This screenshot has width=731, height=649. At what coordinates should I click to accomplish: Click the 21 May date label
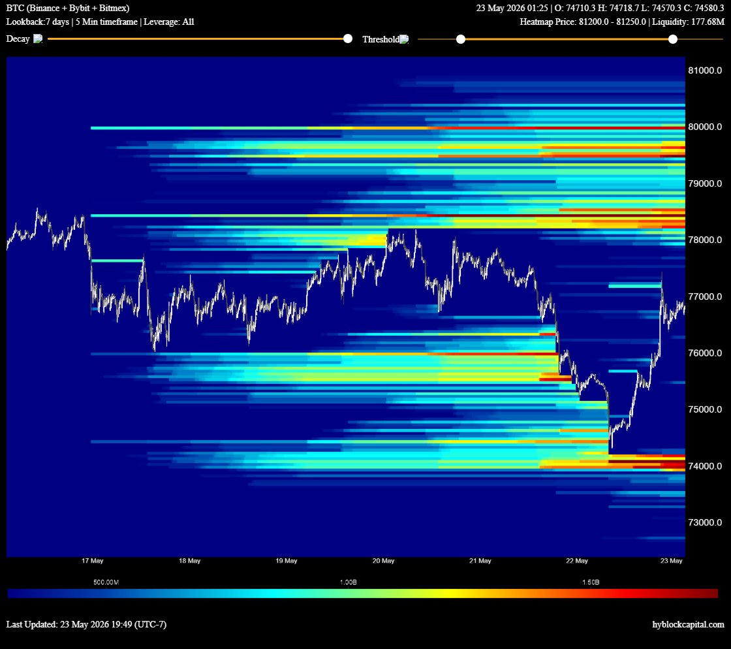pos(480,561)
